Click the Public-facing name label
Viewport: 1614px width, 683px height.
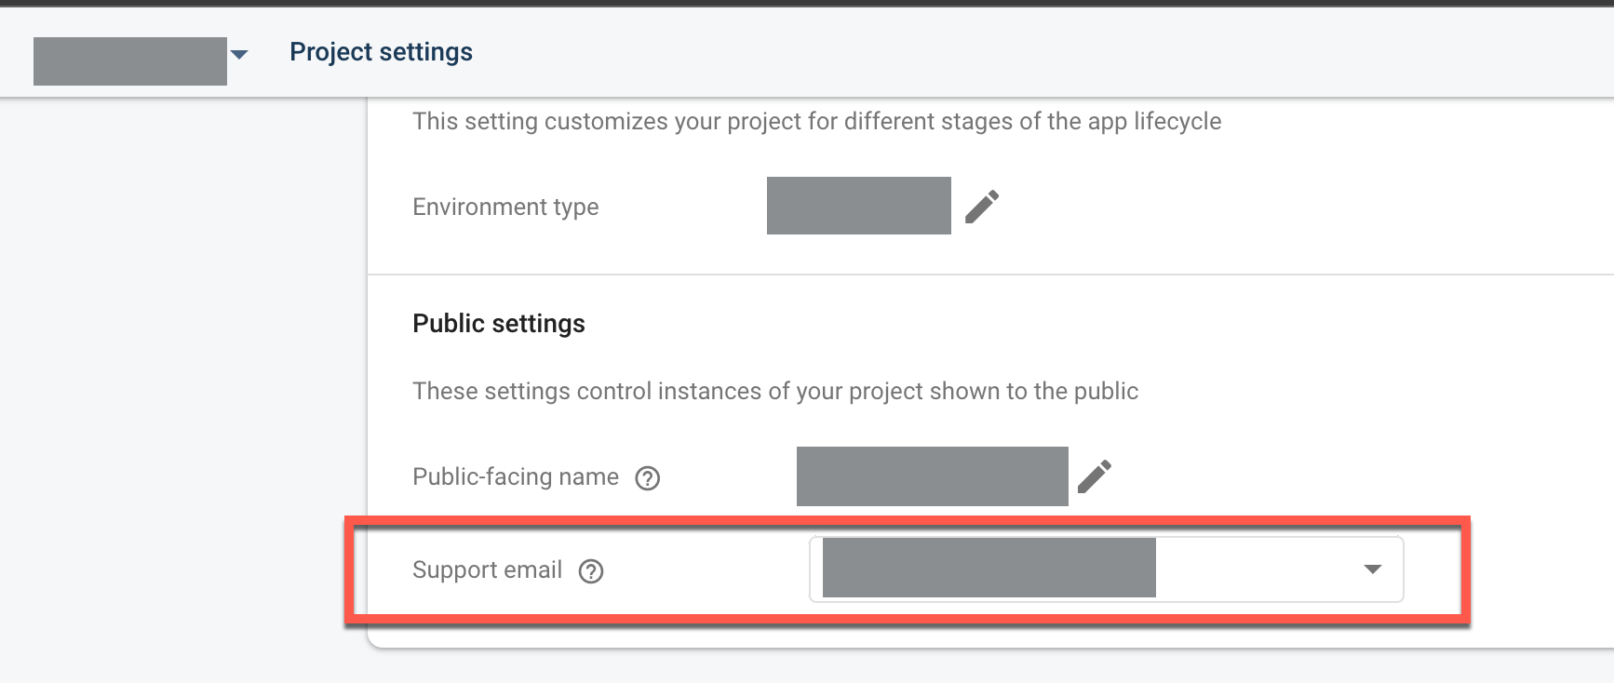tap(515, 476)
